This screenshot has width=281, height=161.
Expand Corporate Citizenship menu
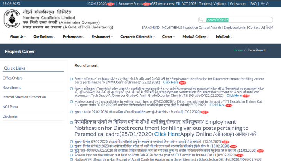(x=138, y=37)
